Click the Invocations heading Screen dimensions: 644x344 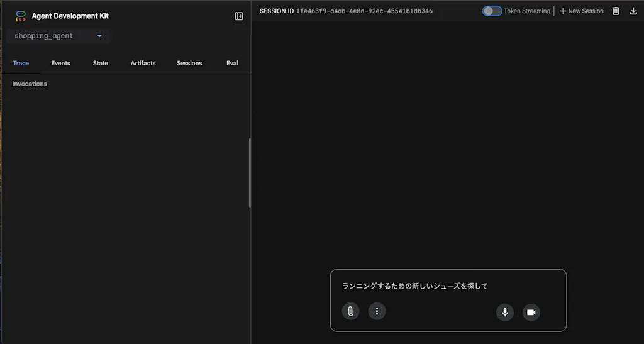point(30,84)
